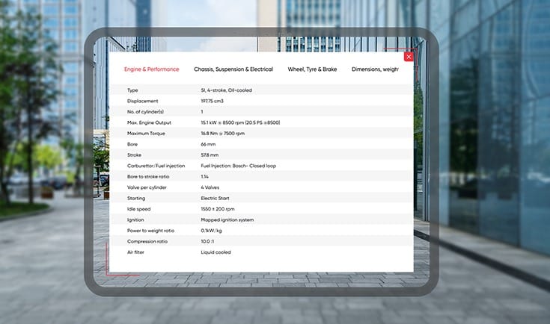
Task: Click the Stroke row label
Action: 135,155
